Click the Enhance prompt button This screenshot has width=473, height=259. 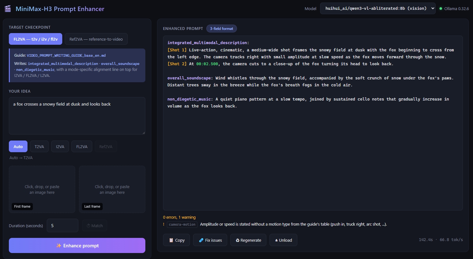tap(77, 245)
